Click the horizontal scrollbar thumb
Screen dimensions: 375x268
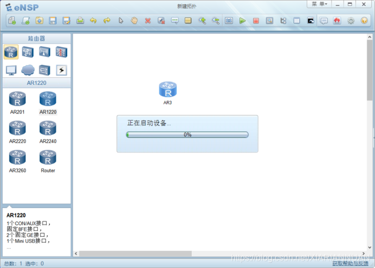click(135, 253)
